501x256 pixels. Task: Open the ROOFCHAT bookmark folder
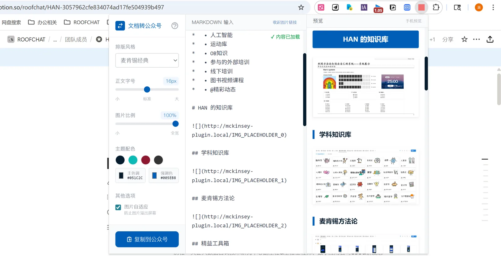[82, 22]
